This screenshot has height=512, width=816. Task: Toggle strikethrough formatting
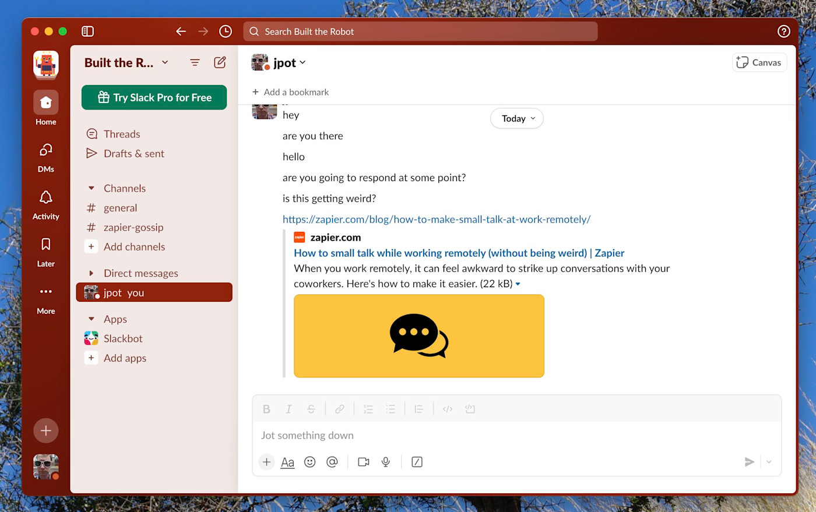tap(311, 409)
